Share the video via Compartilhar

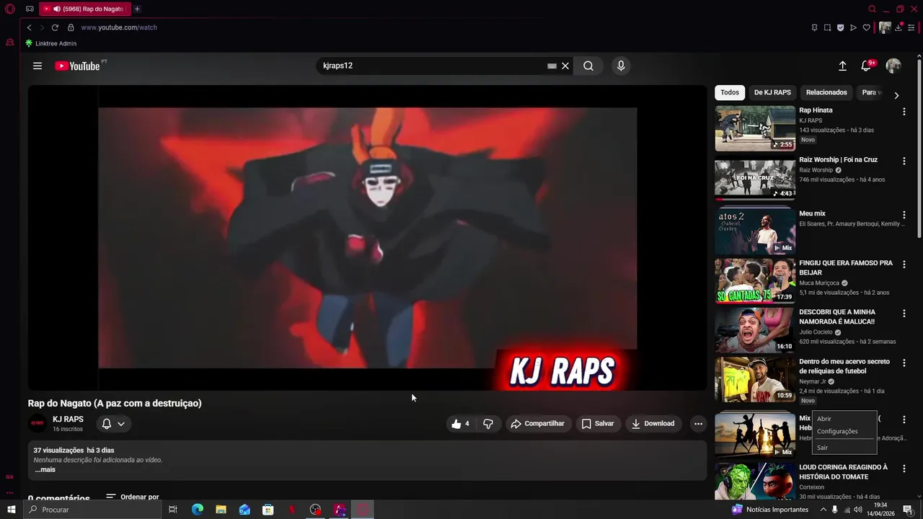(x=538, y=424)
